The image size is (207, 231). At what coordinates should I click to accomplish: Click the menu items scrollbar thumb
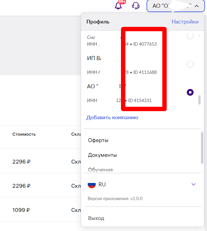pyautogui.click(x=202, y=148)
